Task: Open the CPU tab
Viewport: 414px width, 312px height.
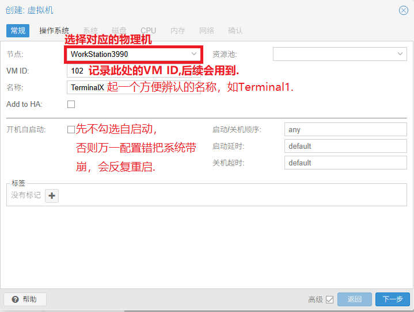Action: point(148,30)
